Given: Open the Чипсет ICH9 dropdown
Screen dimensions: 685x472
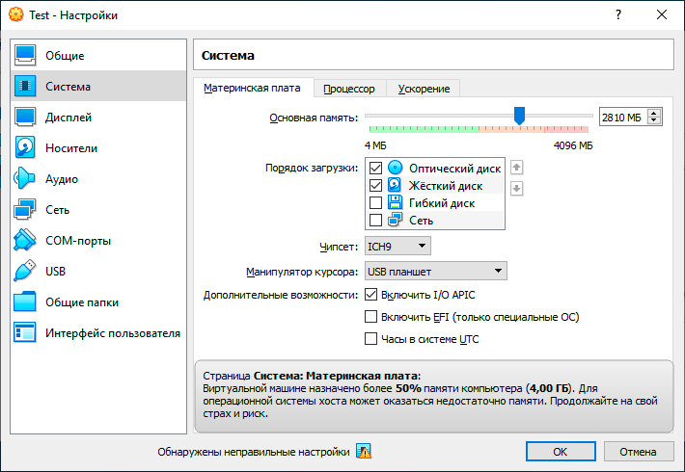Looking at the screenshot, I should point(397,246).
